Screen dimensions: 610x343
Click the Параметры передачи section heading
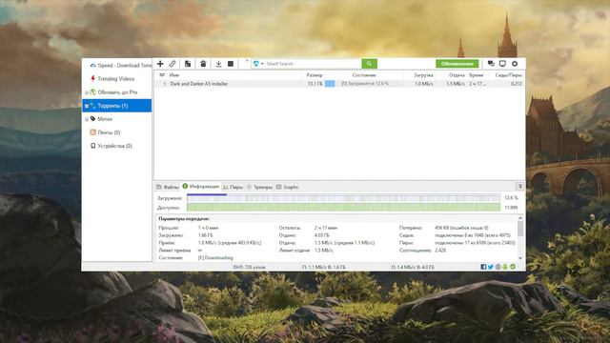click(184, 219)
